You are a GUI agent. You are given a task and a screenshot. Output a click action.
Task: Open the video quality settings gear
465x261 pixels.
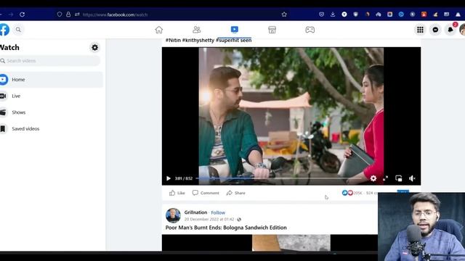(373, 178)
